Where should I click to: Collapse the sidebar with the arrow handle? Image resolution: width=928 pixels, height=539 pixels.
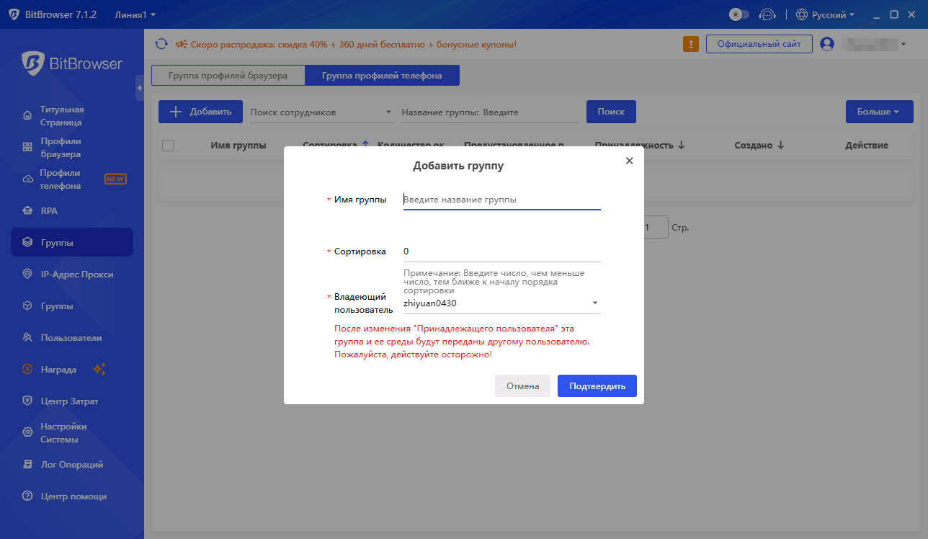click(x=140, y=88)
